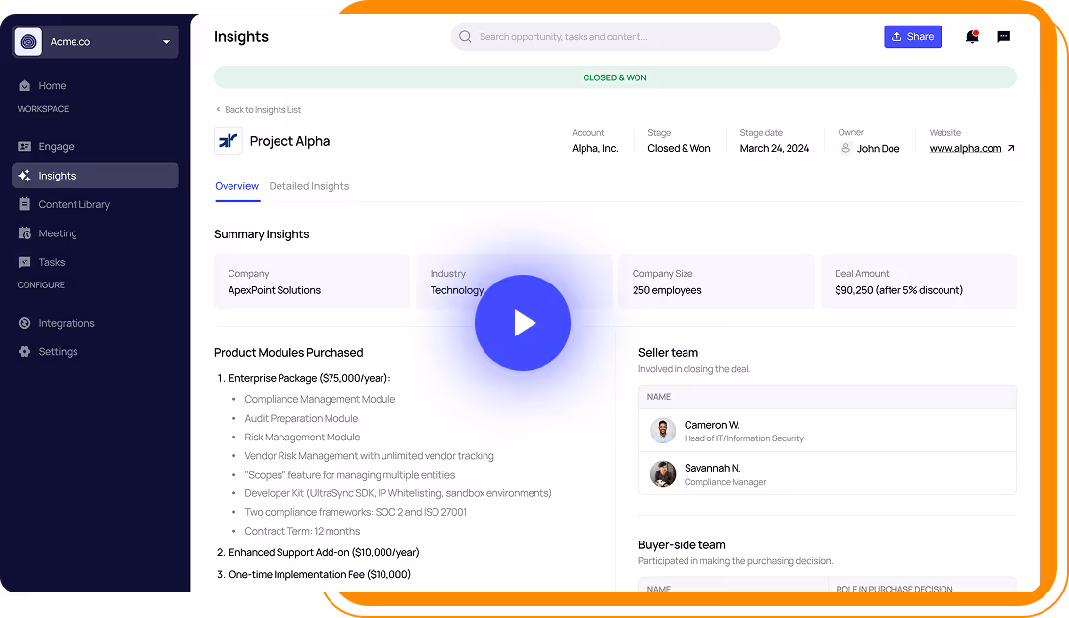1069x618 pixels.
Task: Open the chat messages icon
Action: pos(1003,37)
